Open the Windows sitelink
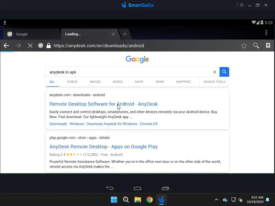This screenshot has width=275, height=206. [77, 124]
